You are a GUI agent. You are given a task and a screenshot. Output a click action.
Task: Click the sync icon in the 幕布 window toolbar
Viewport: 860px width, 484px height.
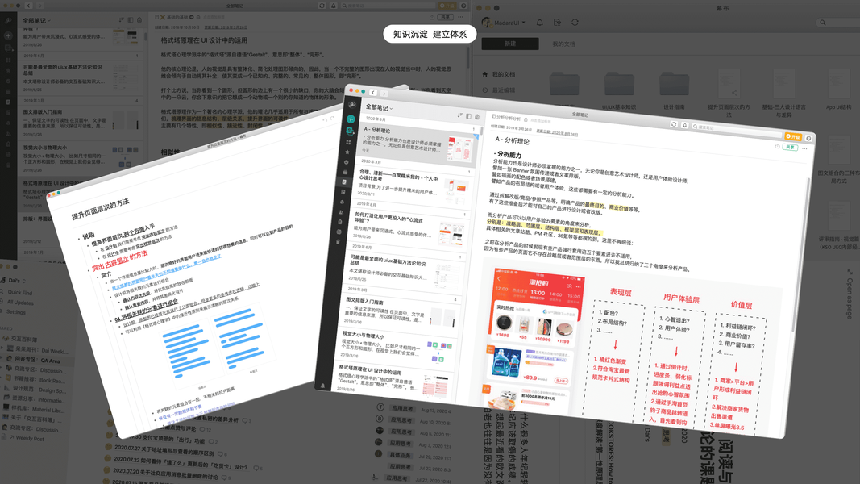coord(575,23)
